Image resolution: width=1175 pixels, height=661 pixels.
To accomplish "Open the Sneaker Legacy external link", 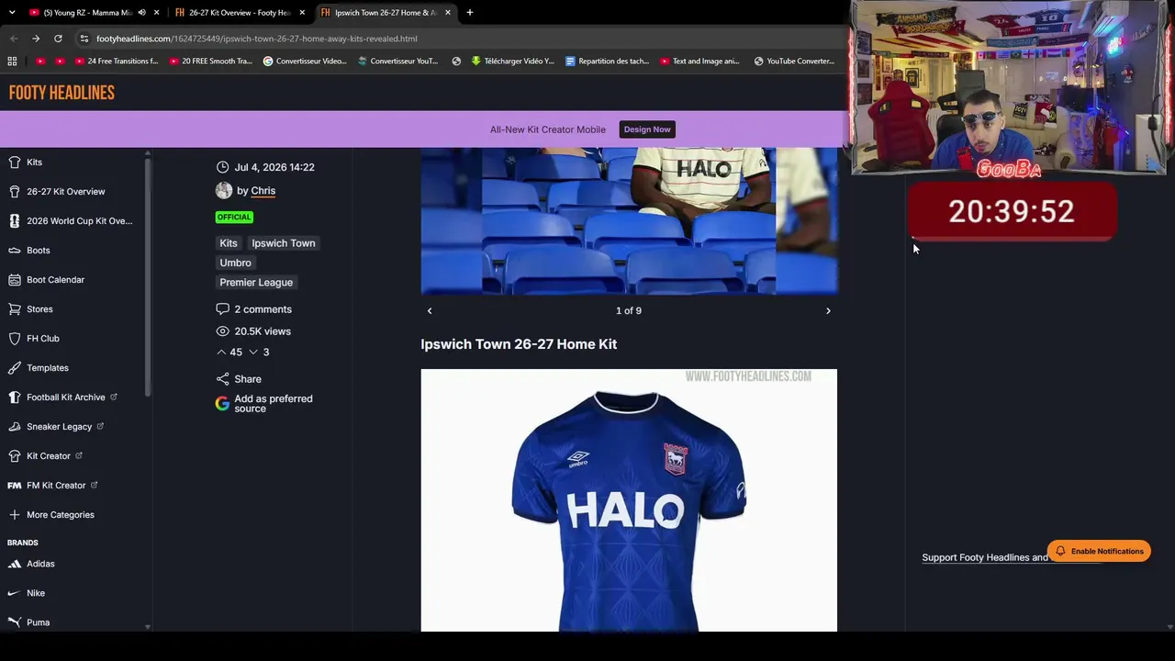I will coord(59,427).
